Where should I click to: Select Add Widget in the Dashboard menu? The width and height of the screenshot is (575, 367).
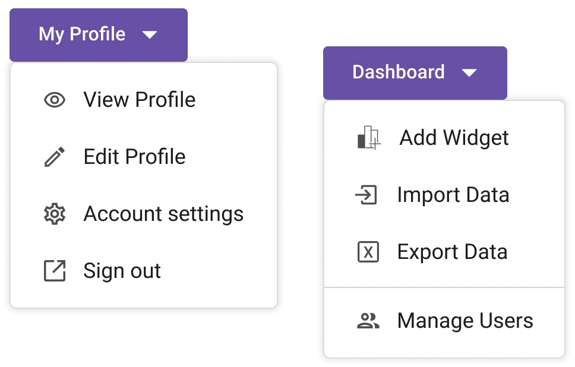click(x=454, y=137)
